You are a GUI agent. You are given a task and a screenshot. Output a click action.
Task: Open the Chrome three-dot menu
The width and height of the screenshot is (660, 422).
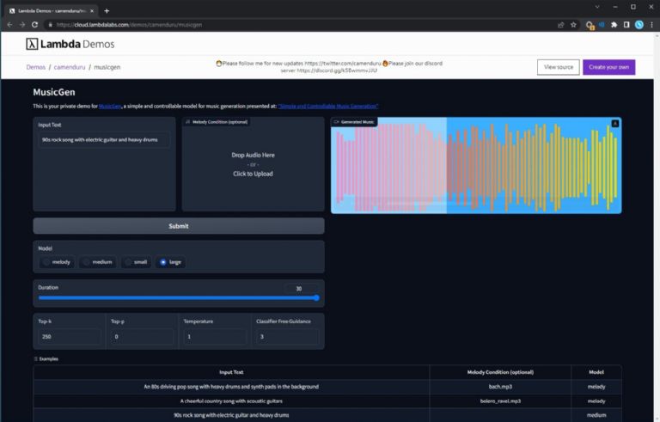coord(651,25)
